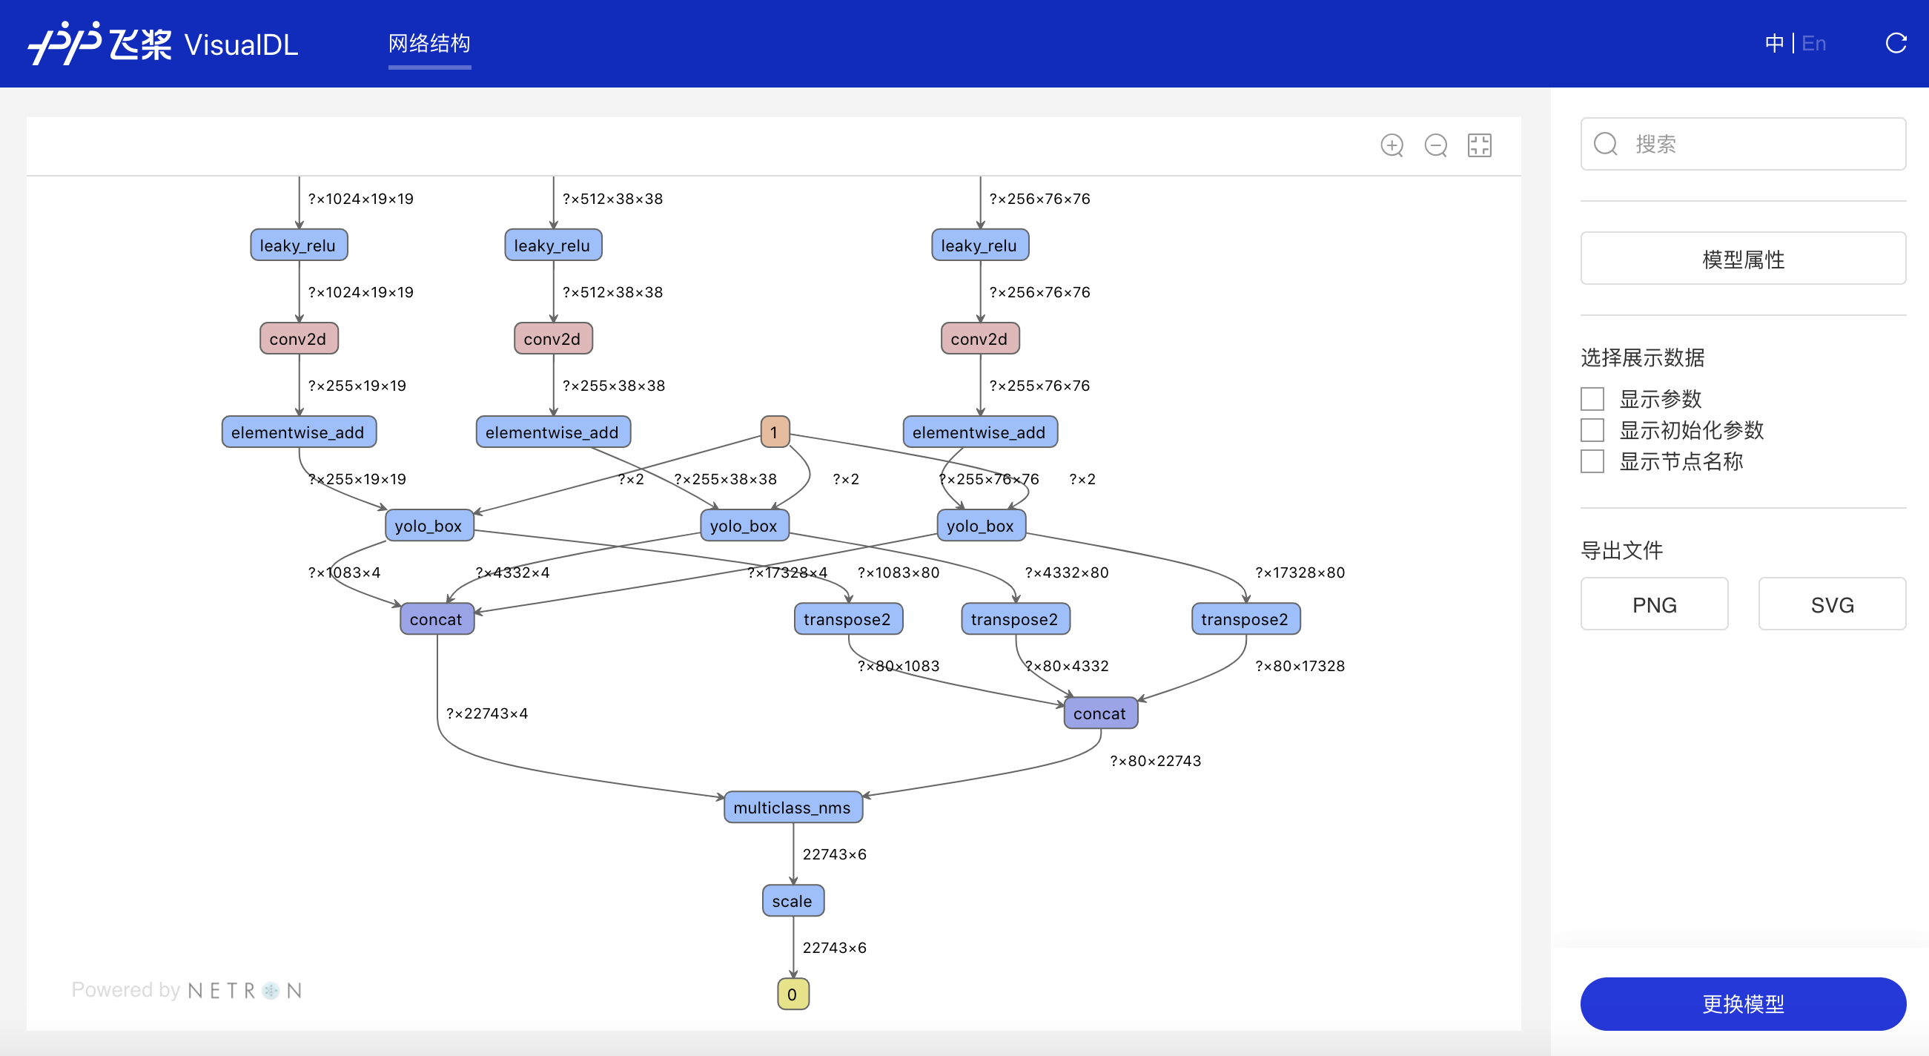Click the 更换模型 button
1929x1056 pixels.
[x=1742, y=1003]
